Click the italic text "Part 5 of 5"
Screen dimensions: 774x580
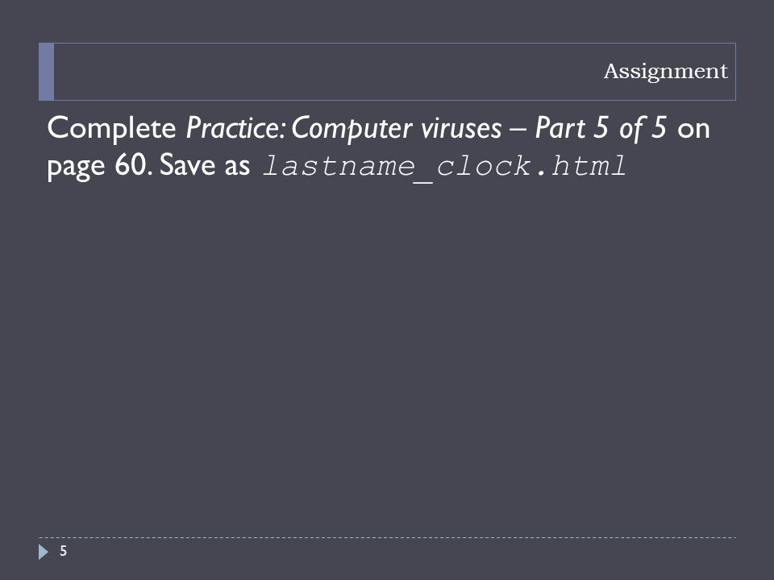pos(601,128)
